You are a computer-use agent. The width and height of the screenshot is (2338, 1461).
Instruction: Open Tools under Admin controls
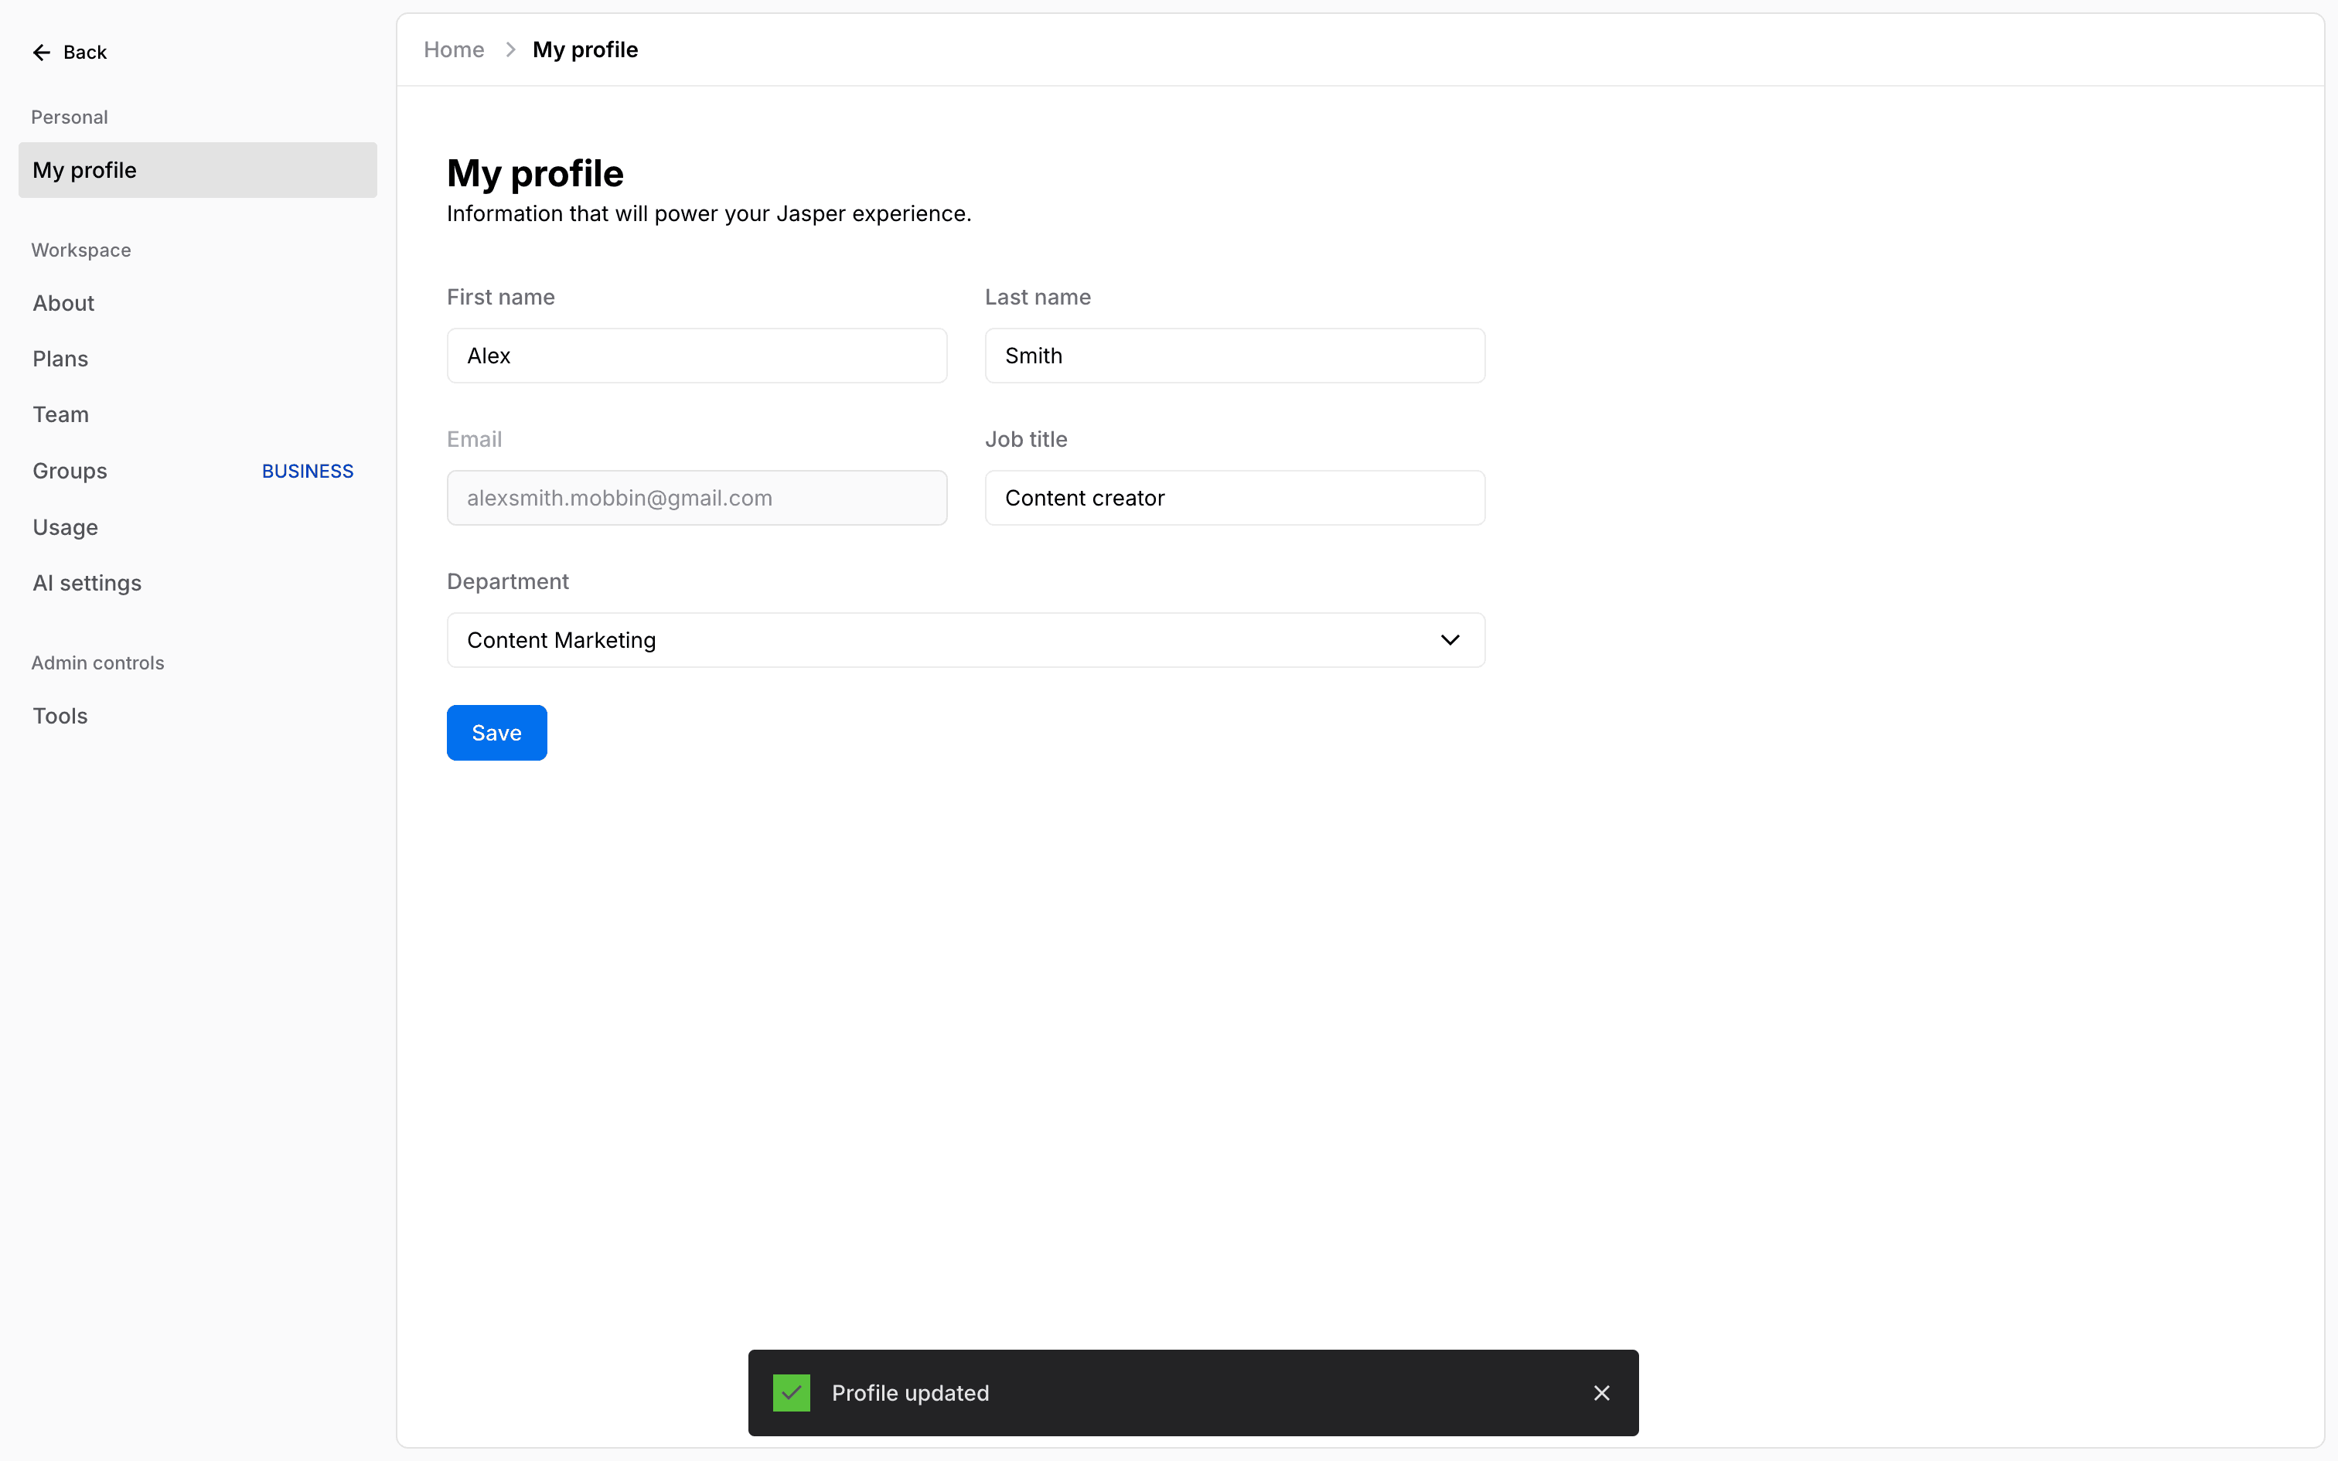coord(61,716)
